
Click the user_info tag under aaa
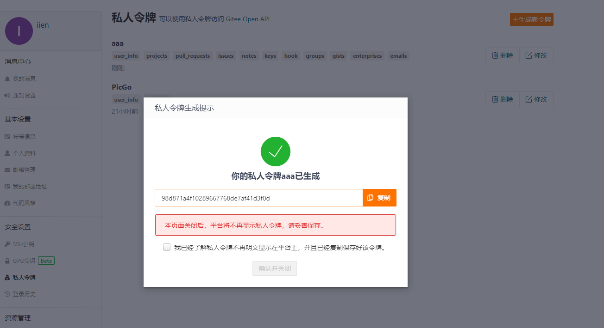[126, 56]
